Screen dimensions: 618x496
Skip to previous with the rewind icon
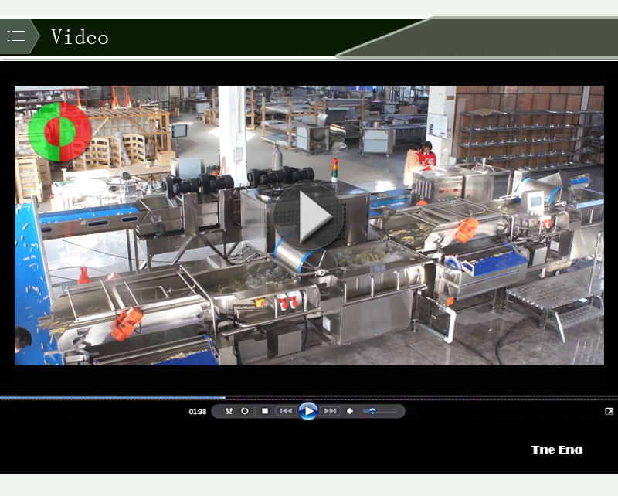coord(285,411)
